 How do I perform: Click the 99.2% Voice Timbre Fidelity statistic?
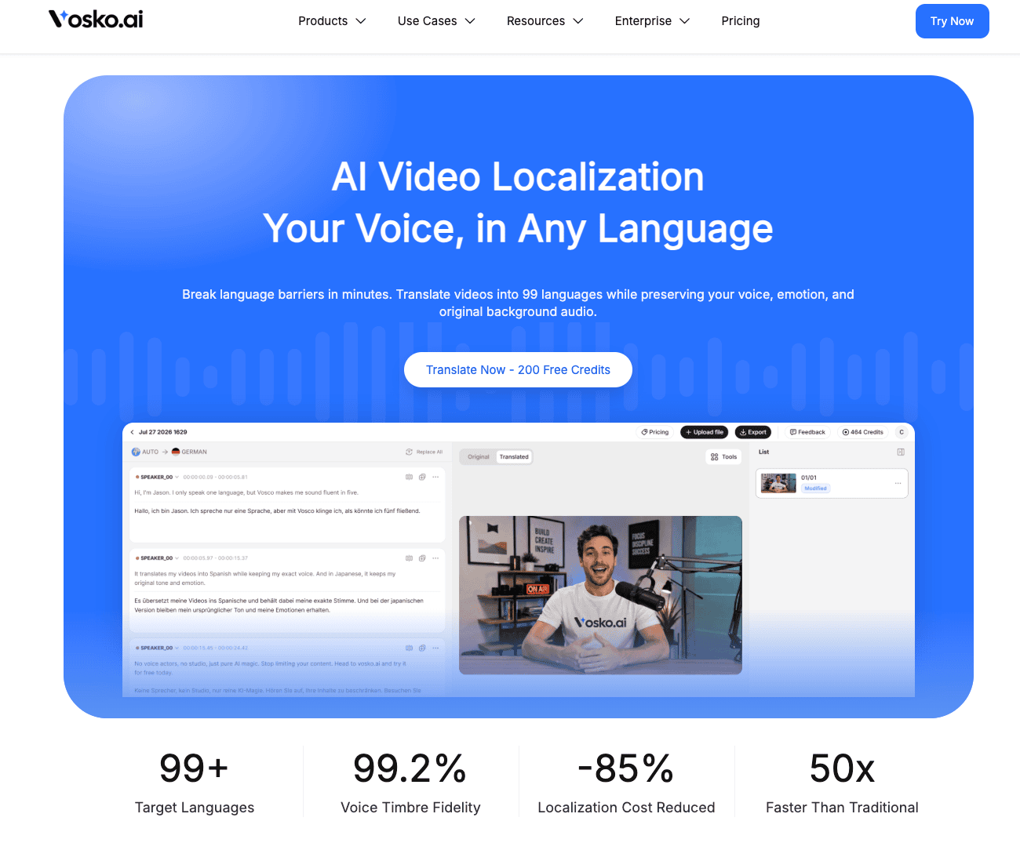click(x=410, y=782)
